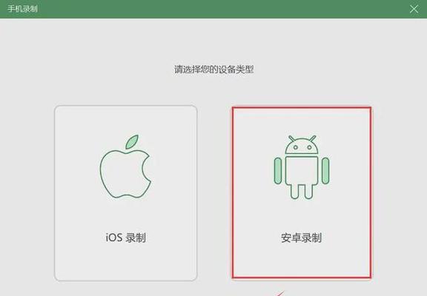Click the Android robot's left green arm

click(x=278, y=171)
